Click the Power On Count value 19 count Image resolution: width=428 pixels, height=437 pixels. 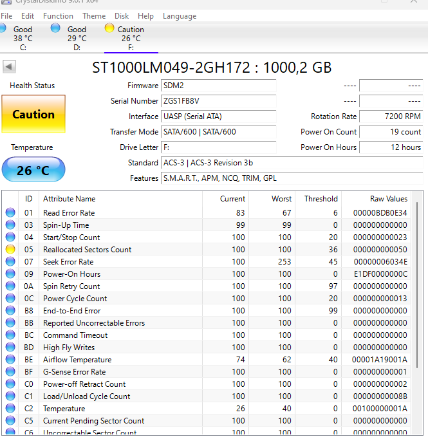pyautogui.click(x=391, y=132)
